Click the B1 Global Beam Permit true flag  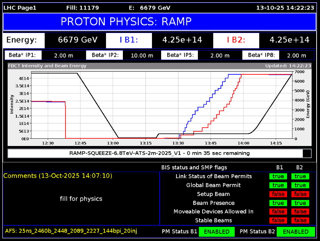(278, 185)
